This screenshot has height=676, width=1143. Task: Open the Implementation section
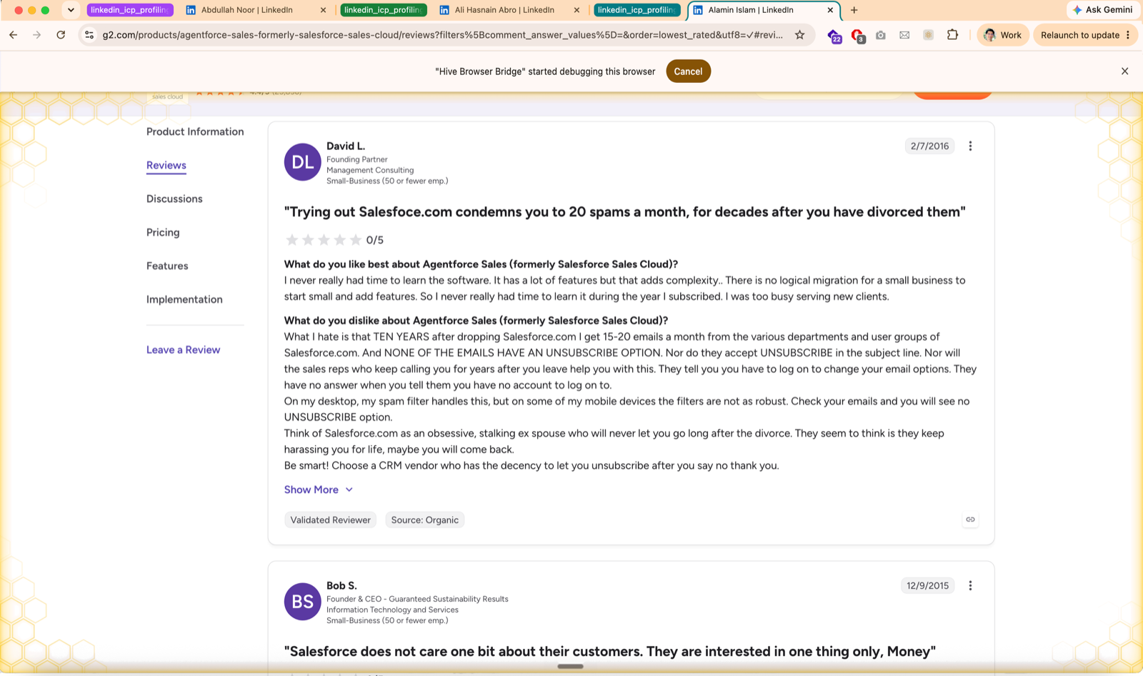(x=184, y=299)
